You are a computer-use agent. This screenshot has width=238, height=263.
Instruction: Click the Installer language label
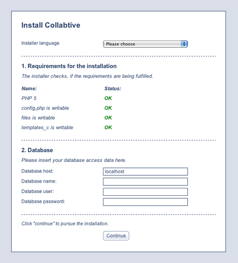[40, 43]
